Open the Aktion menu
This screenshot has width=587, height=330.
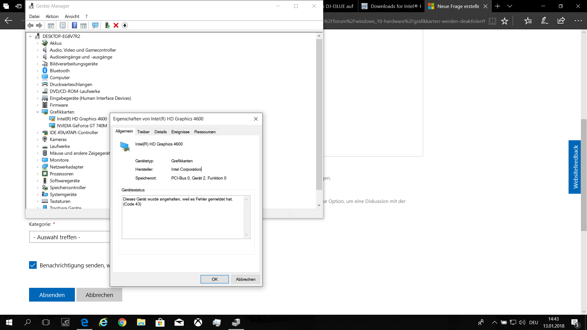click(x=52, y=16)
